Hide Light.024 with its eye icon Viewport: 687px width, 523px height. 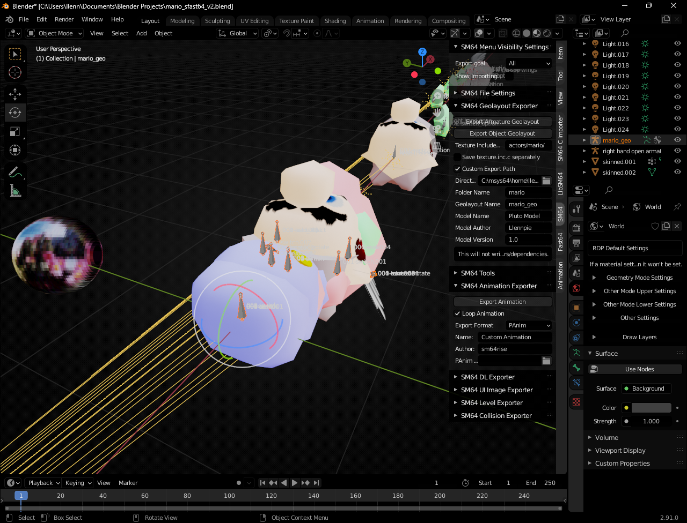pos(677,130)
